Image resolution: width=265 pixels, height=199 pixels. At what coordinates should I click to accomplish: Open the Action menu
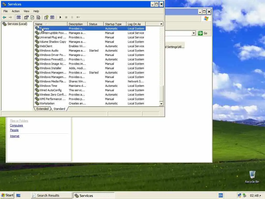click(x=16, y=11)
